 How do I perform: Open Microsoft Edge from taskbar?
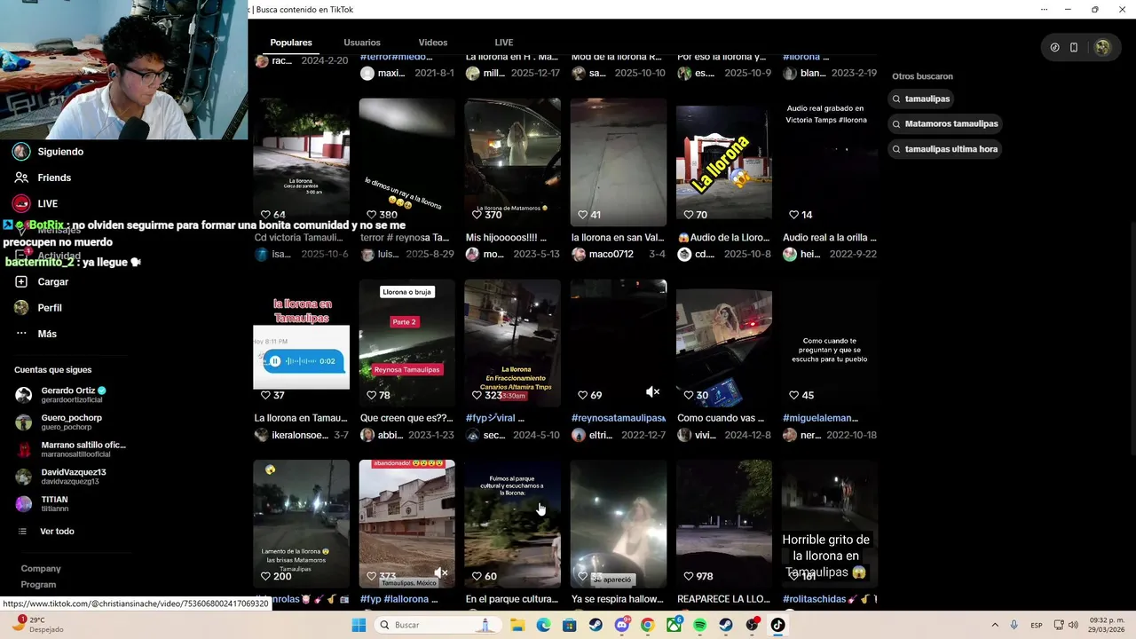[x=543, y=625]
